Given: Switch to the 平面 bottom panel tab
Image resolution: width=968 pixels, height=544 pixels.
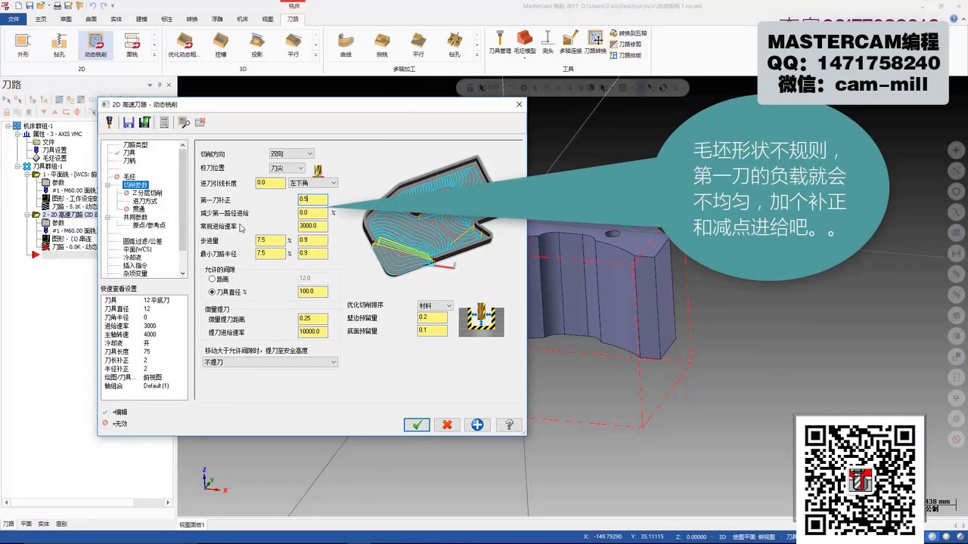Looking at the screenshot, I should (x=26, y=524).
